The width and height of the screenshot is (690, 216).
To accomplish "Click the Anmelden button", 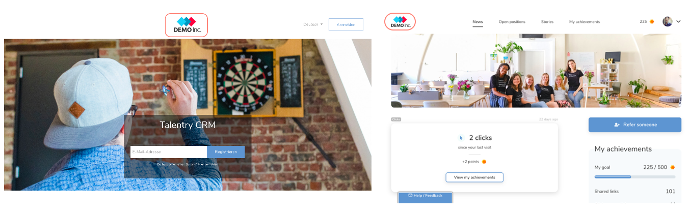I will click(346, 24).
